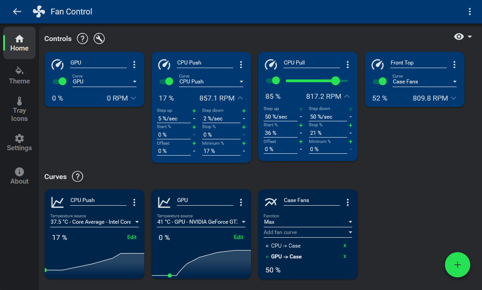Image resolution: width=482 pixels, height=290 pixels.
Task: Open the top-right app overflow menu
Action: pyautogui.click(x=470, y=12)
